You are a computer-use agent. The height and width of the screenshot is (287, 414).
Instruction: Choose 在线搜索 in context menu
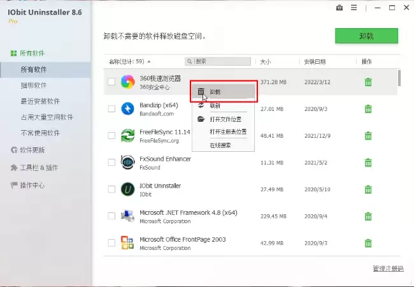click(220, 145)
